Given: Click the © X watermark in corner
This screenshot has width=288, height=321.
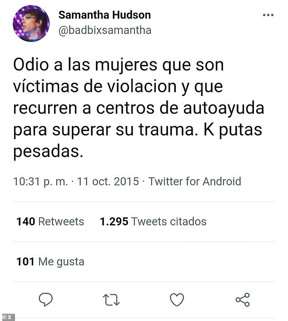Looking at the screenshot, I should [7, 317].
